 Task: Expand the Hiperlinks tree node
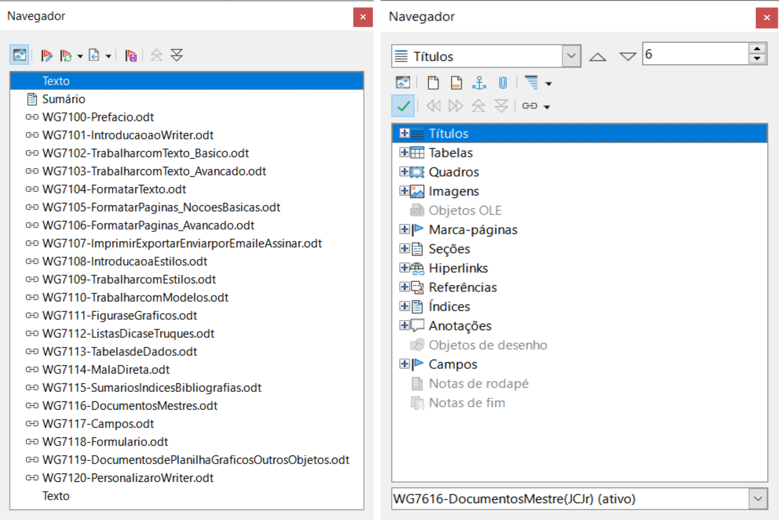click(x=404, y=268)
